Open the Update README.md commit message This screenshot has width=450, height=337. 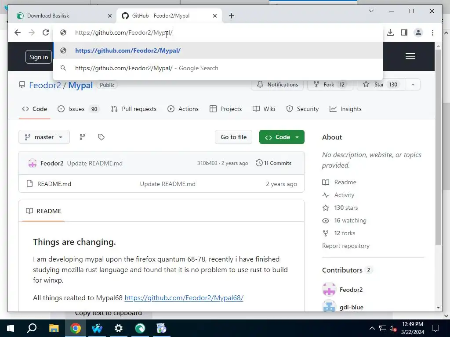pyautogui.click(x=95, y=163)
